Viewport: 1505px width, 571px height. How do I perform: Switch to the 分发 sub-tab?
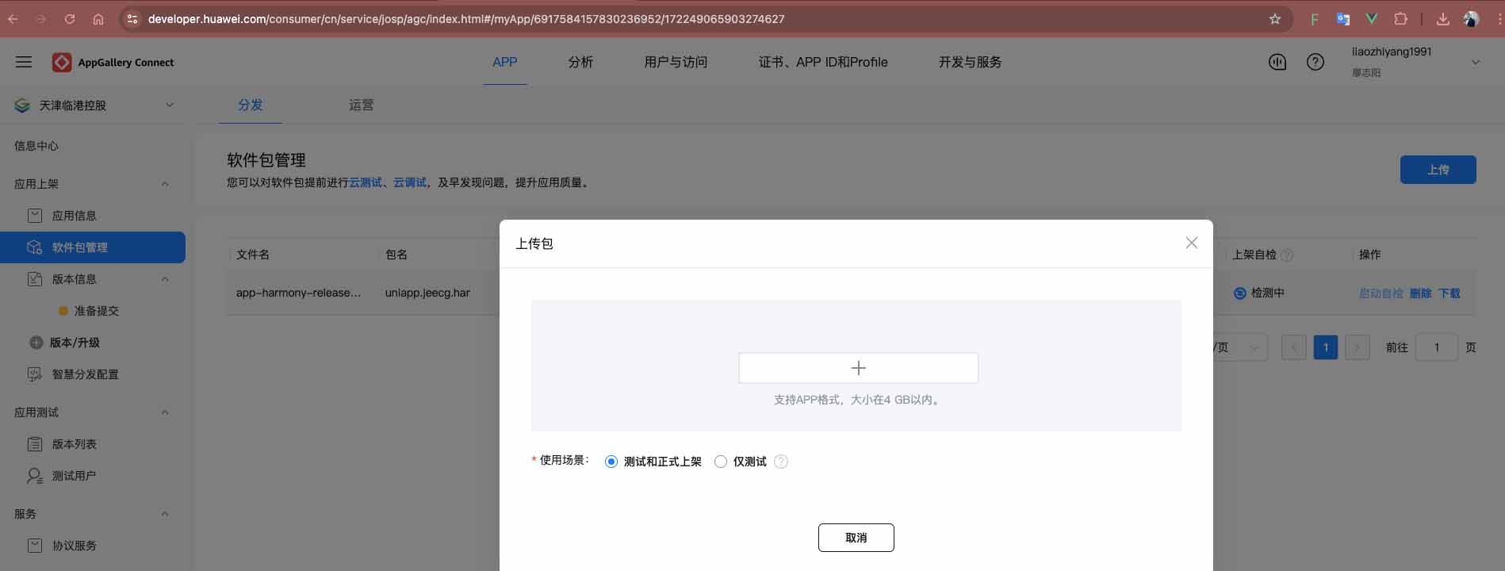(x=251, y=105)
